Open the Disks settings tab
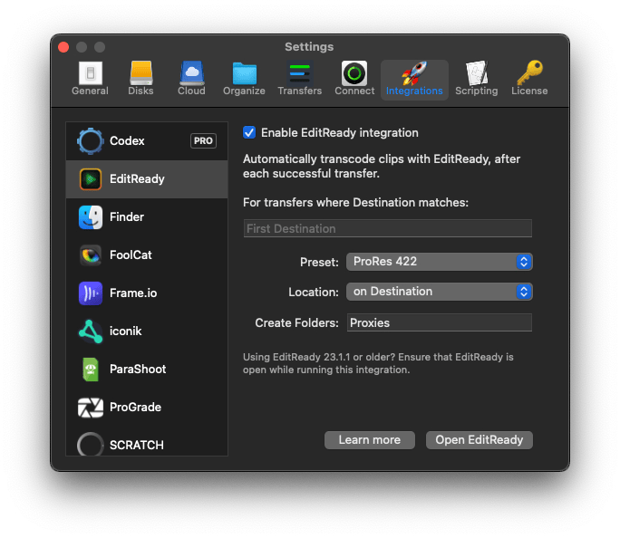 [141, 79]
